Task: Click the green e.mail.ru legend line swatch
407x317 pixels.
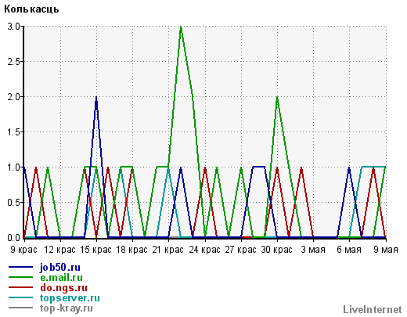Action: [x=20, y=277]
